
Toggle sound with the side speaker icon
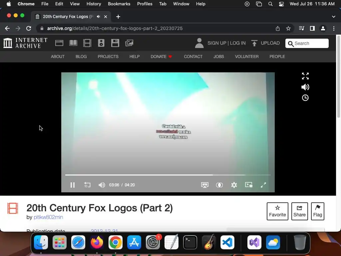pos(305,87)
